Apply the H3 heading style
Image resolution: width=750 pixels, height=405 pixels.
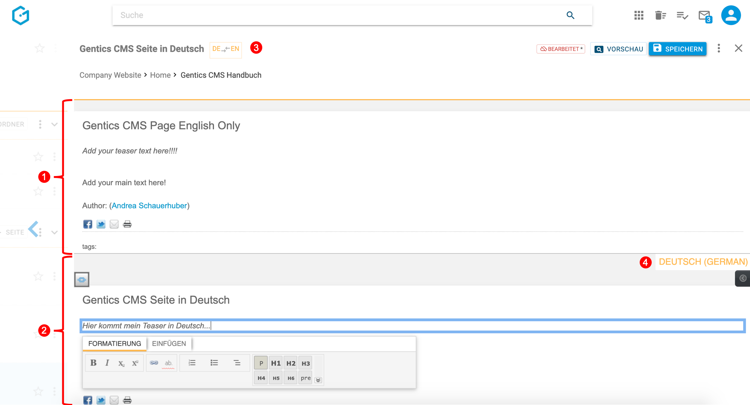[x=306, y=363]
